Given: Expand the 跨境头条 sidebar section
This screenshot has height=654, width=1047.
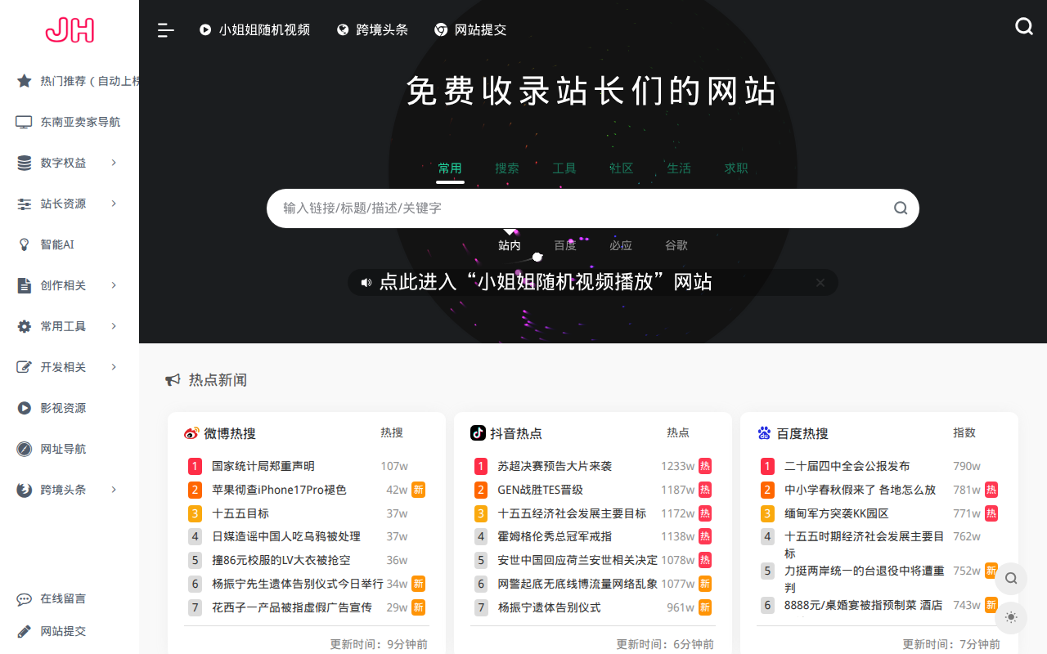Looking at the screenshot, I should (58, 489).
